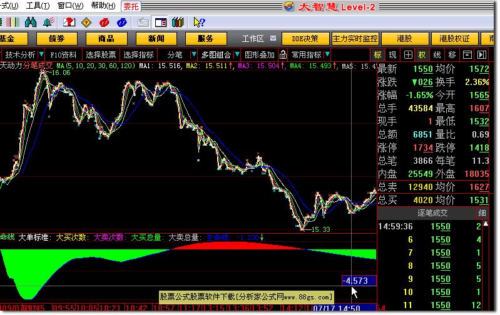Toggle the side panel layout icon
This screenshot has height=315, width=500.
coord(160,22)
